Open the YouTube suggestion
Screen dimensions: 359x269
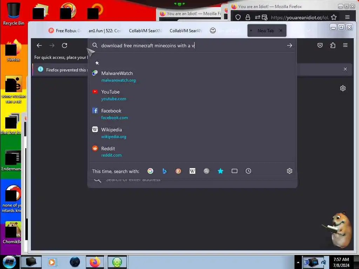click(x=192, y=95)
